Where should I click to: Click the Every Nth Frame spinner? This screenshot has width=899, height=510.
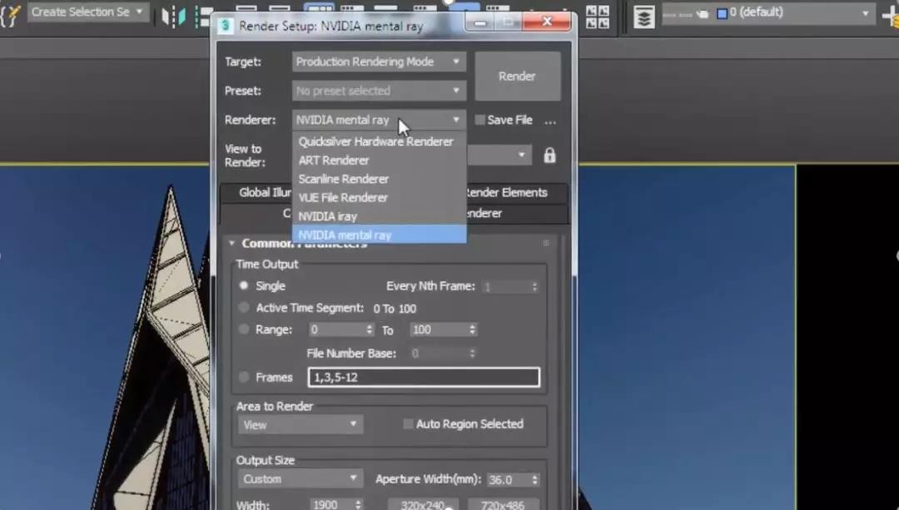coord(535,286)
